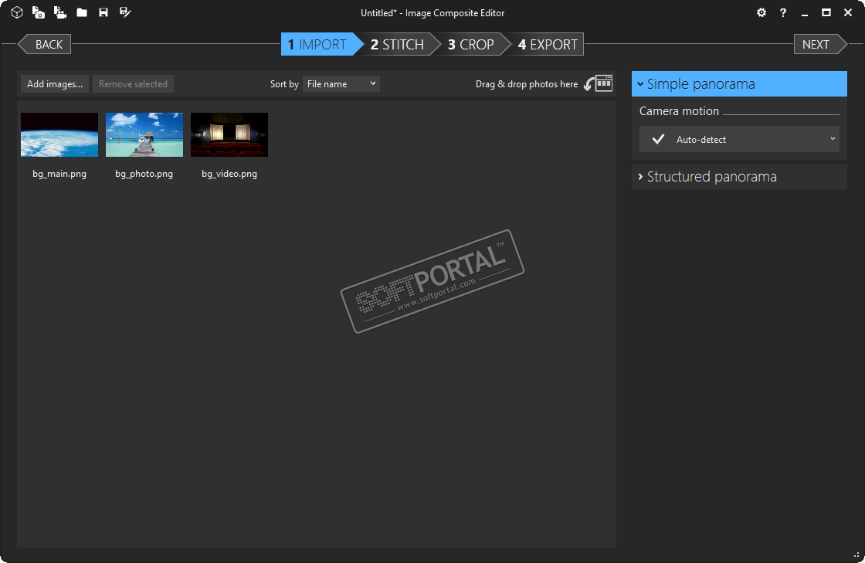The image size is (865, 563).
Task: Maximize the Image Composite Editor window
Action: coord(826,12)
